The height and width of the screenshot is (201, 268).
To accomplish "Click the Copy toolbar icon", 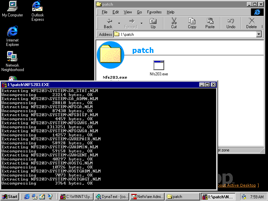I will click(192, 23).
